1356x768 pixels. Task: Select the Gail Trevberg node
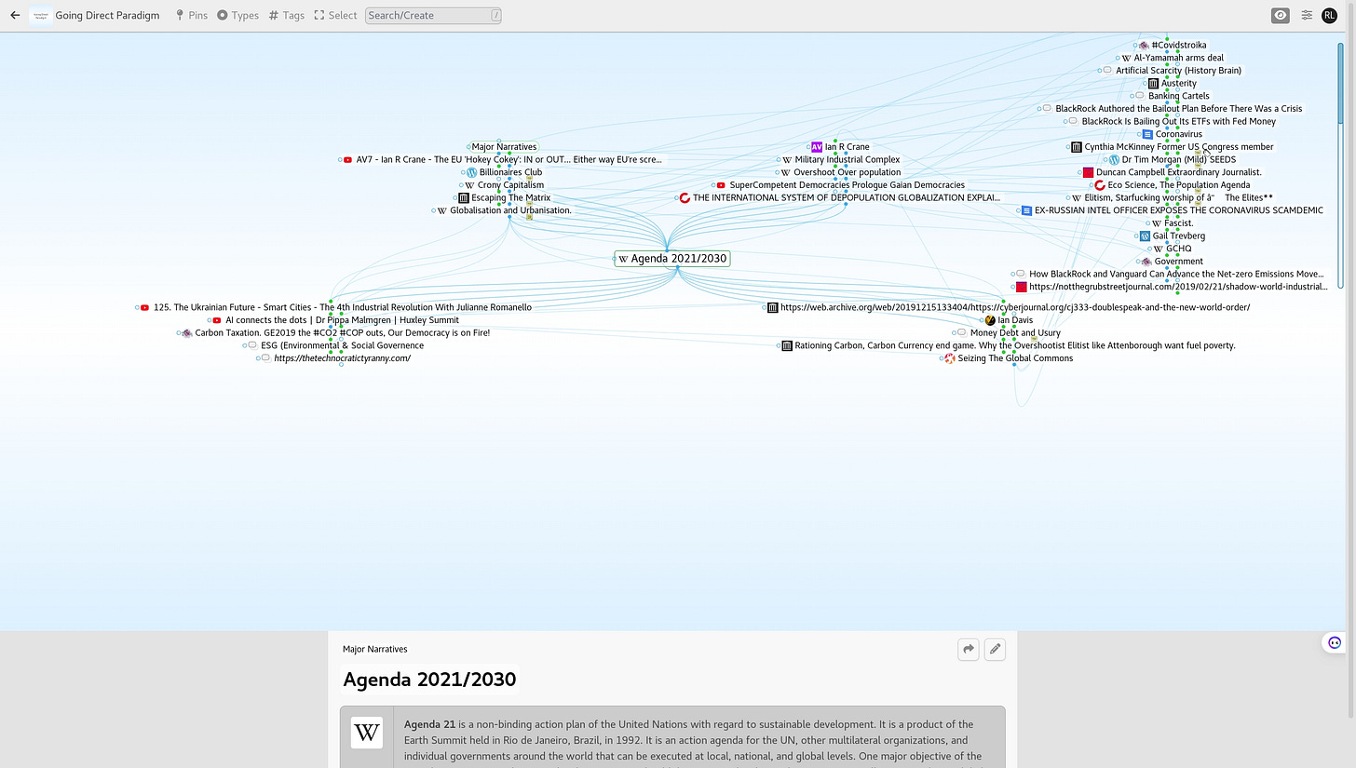click(x=1172, y=236)
